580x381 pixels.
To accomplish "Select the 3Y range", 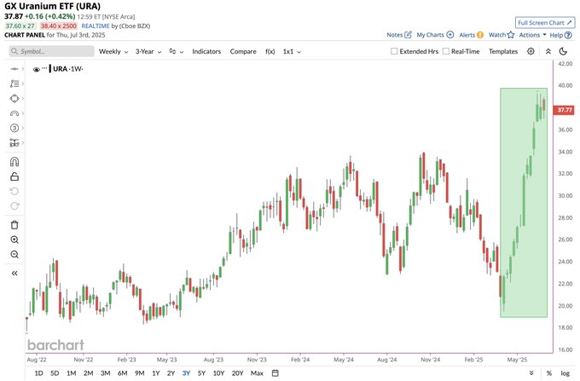I will pyautogui.click(x=186, y=373).
